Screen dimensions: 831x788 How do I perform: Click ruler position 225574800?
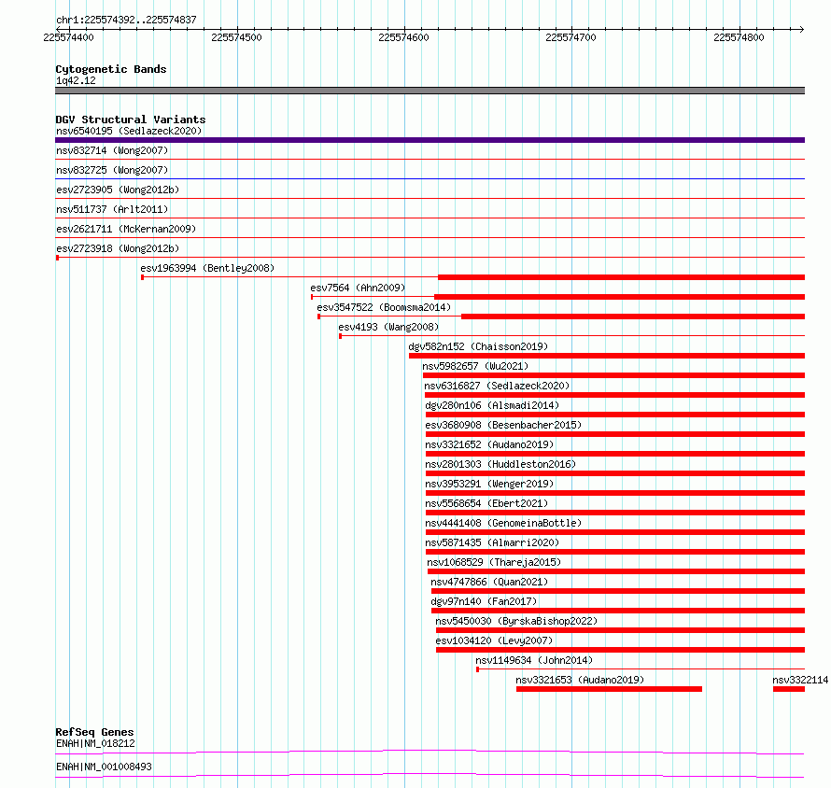[739, 37]
